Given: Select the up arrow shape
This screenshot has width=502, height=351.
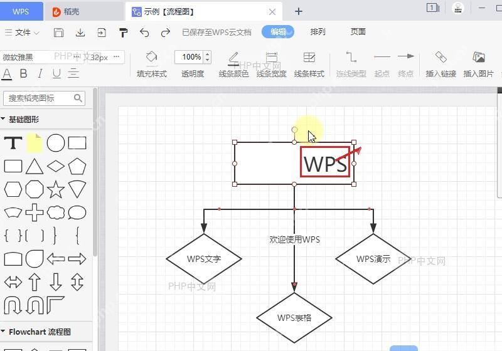Looking at the screenshot, I should (35, 282).
